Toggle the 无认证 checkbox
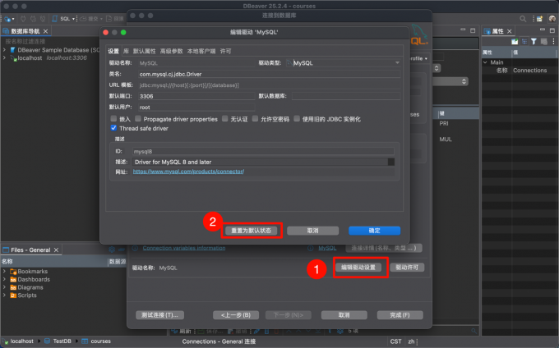 click(225, 118)
